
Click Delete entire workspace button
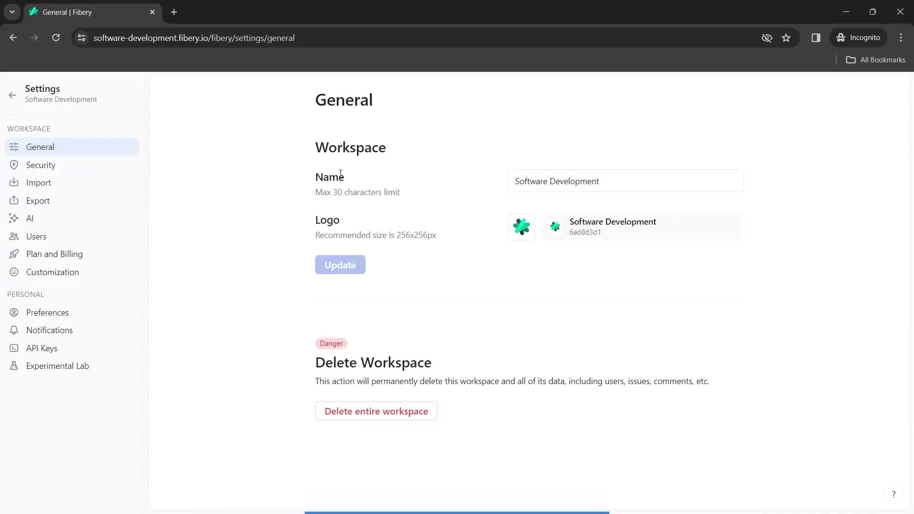[x=376, y=411]
